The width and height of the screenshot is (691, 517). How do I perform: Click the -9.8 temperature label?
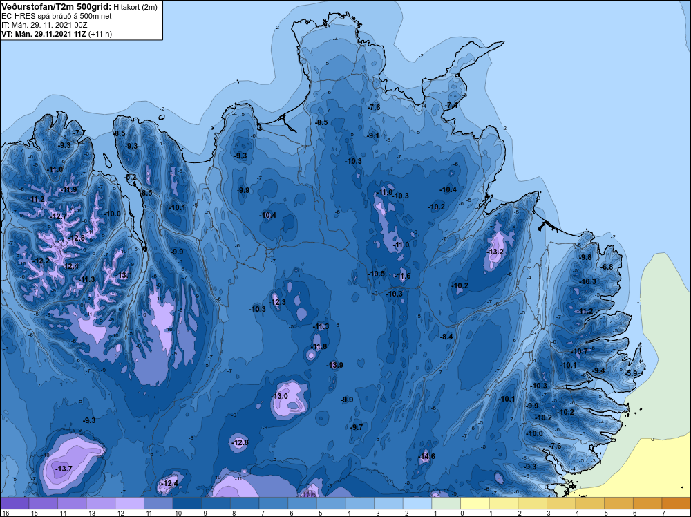585,257
